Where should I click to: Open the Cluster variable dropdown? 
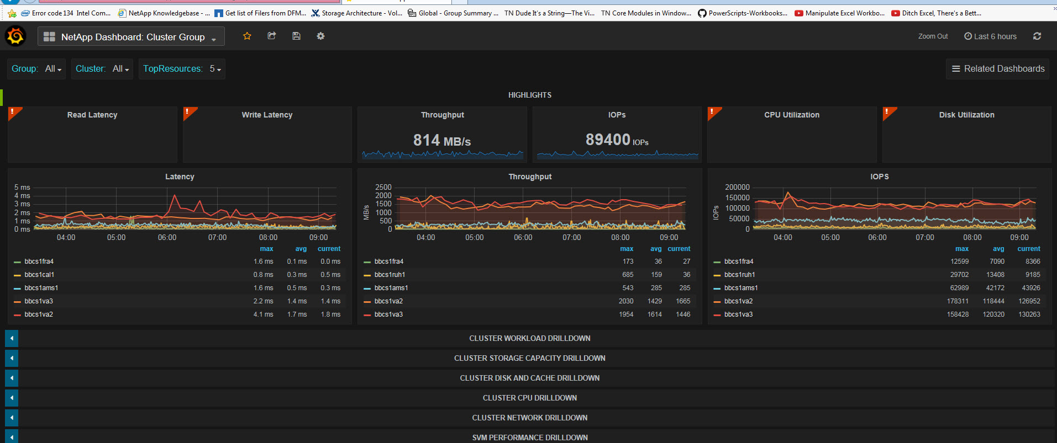[x=120, y=69]
